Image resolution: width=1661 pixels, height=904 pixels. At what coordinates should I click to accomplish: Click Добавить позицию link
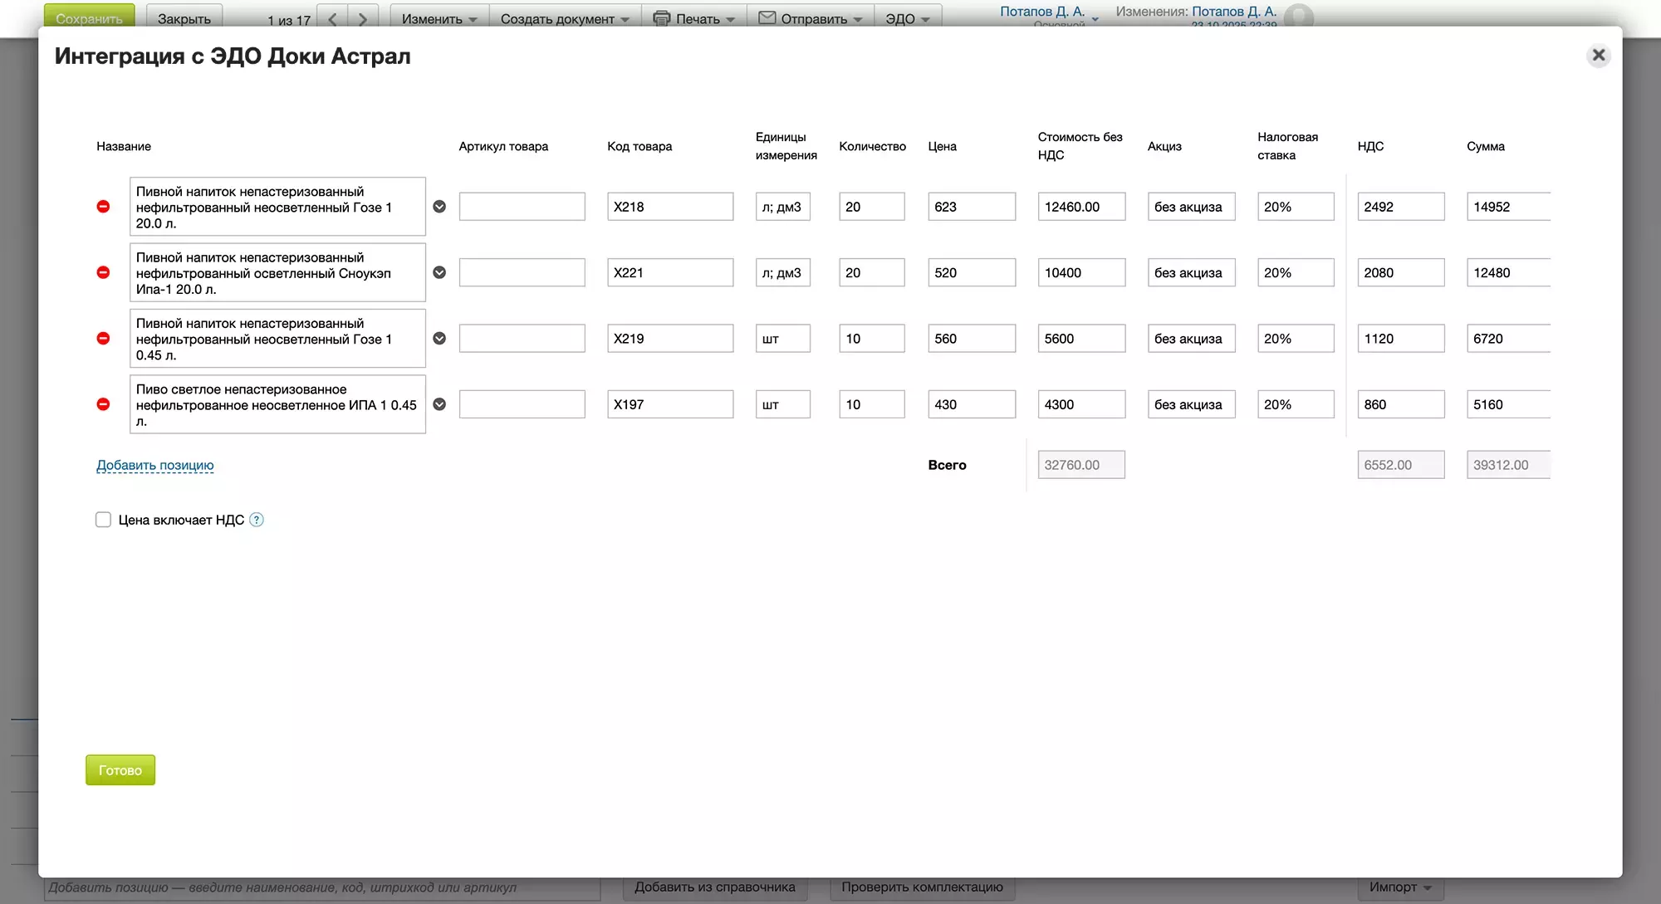[154, 465]
